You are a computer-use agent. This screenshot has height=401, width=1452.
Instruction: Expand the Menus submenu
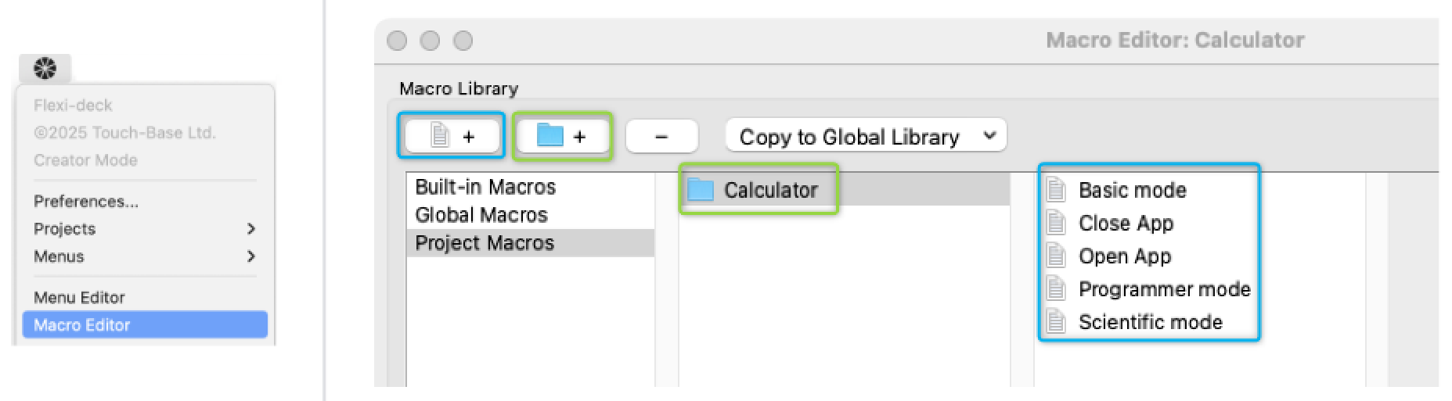click(145, 256)
